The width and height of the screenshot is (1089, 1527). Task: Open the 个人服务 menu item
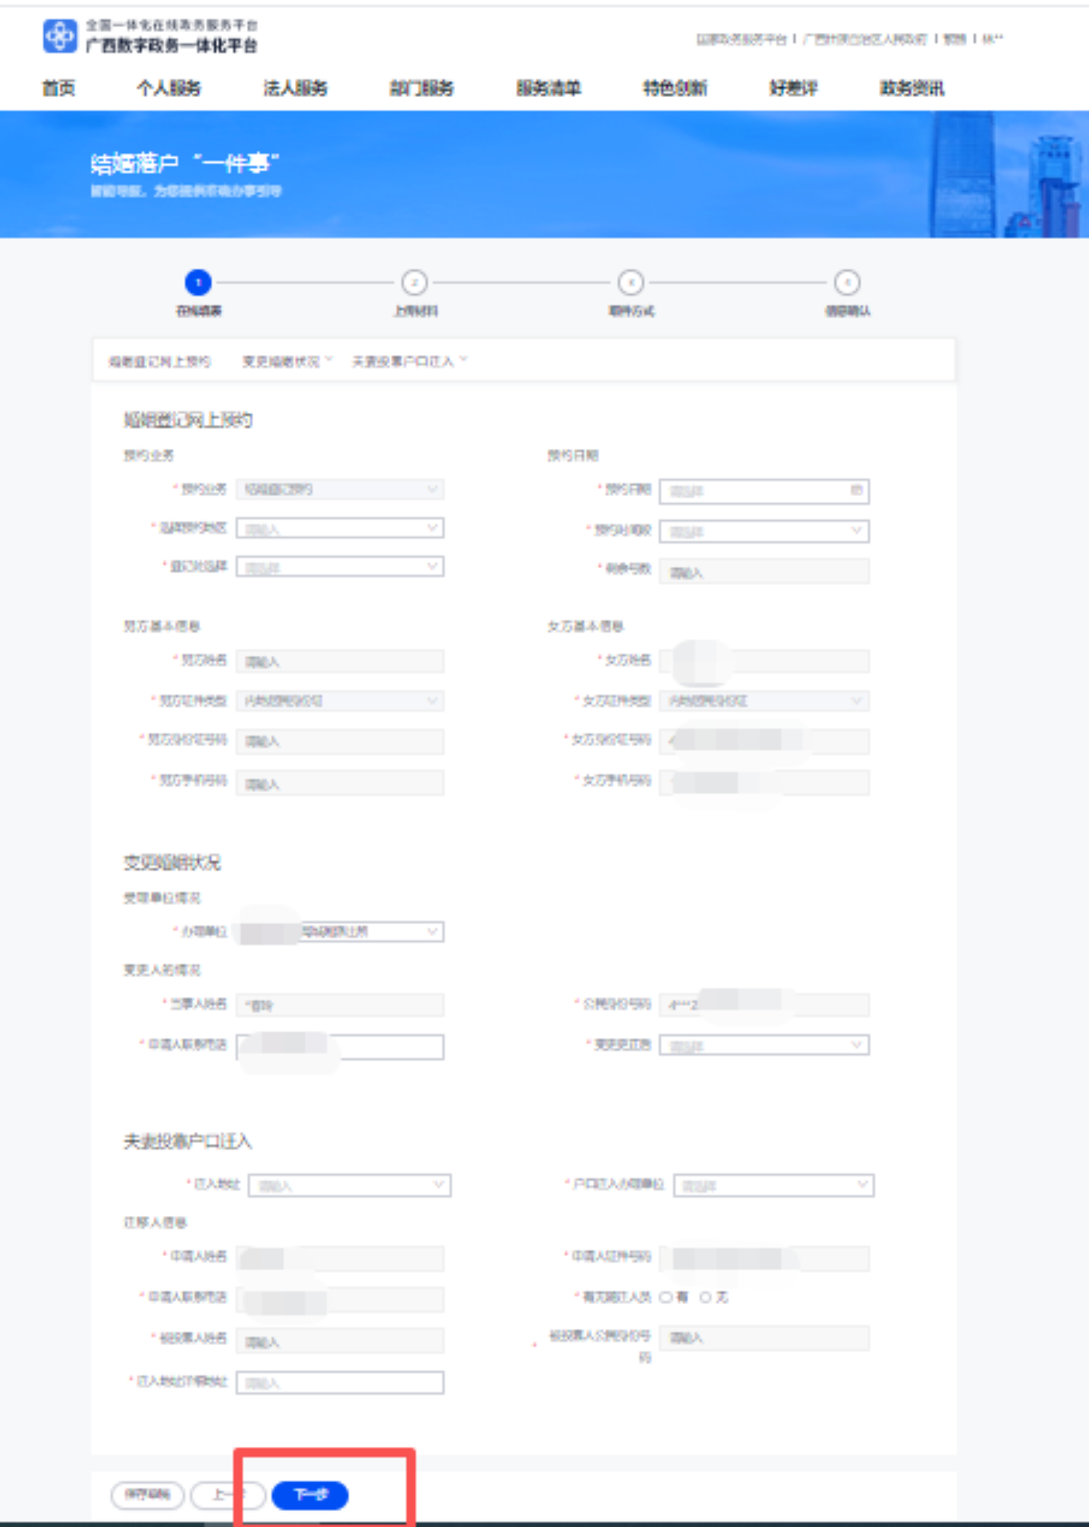168,88
